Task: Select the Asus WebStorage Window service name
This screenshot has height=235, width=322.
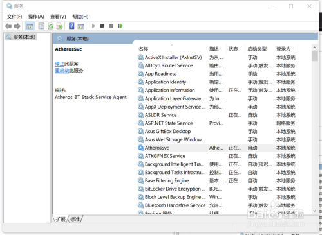Action: [x=175, y=139]
